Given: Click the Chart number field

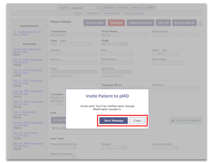Looking at the screenshot, I should click(75, 44).
